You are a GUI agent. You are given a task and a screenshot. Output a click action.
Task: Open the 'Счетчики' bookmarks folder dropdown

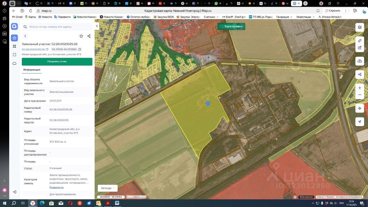click(x=211, y=17)
